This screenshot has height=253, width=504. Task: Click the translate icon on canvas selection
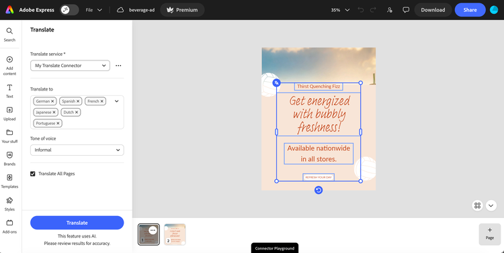tap(276, 83)
